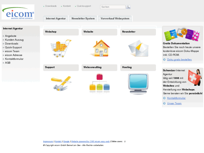Select Kontaktformular in the sidebar menu
The image size is (204, 153).
click(14, 59)
